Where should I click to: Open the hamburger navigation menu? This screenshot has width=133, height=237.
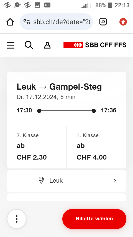11,45
